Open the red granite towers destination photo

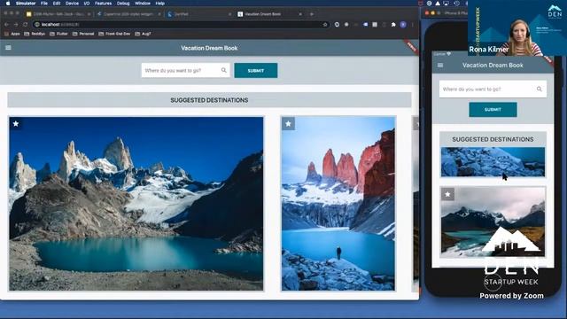pos(338,204)
